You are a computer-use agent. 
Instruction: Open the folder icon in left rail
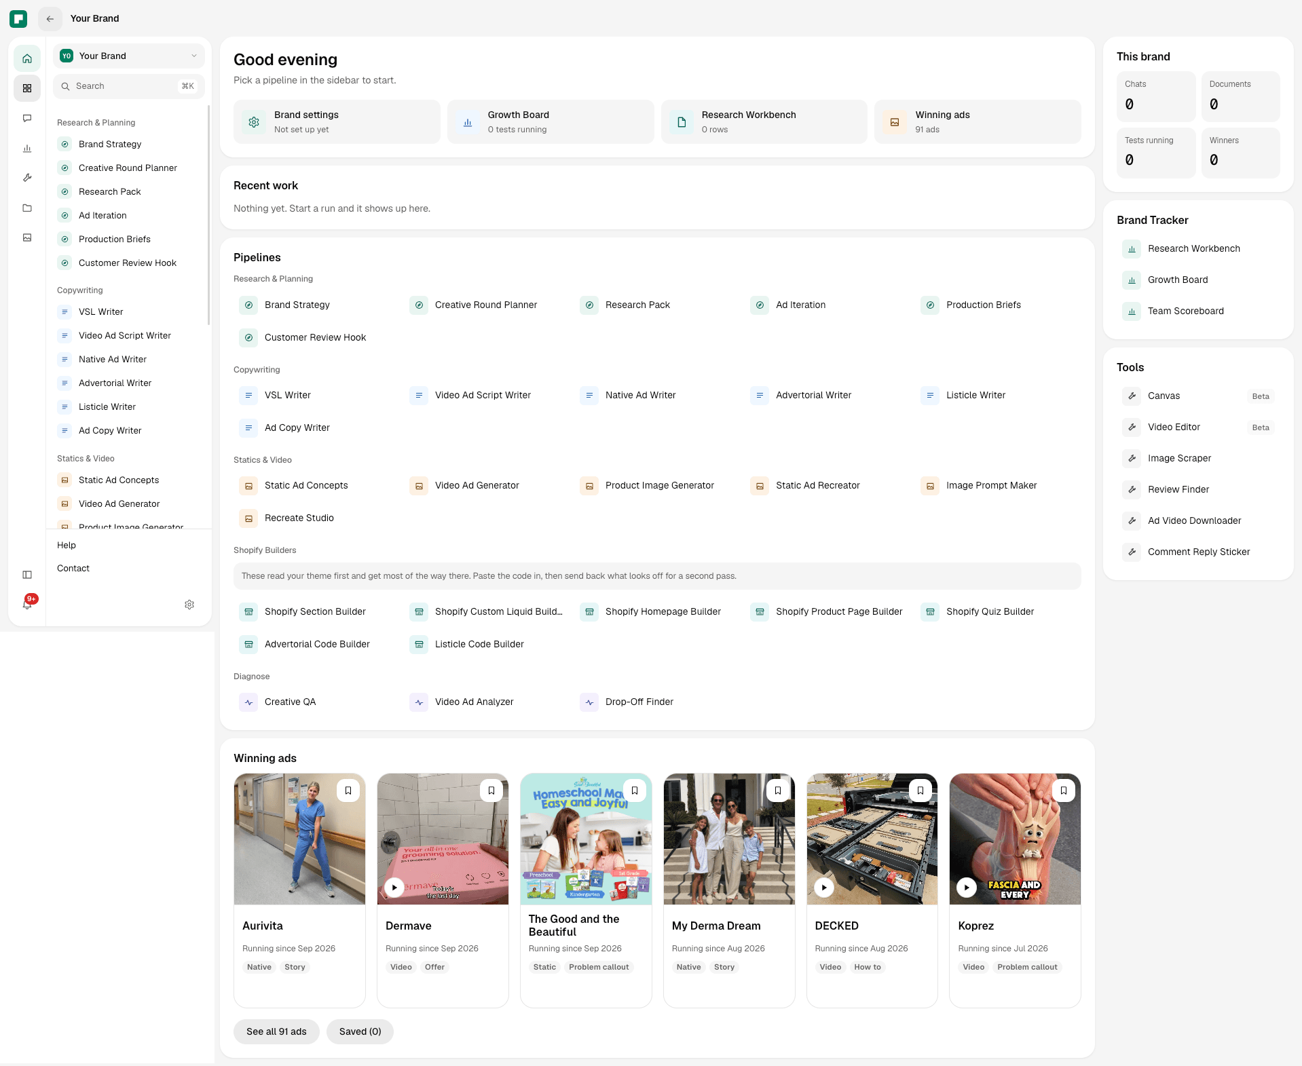pyautogui.click(x=27, y=208)
